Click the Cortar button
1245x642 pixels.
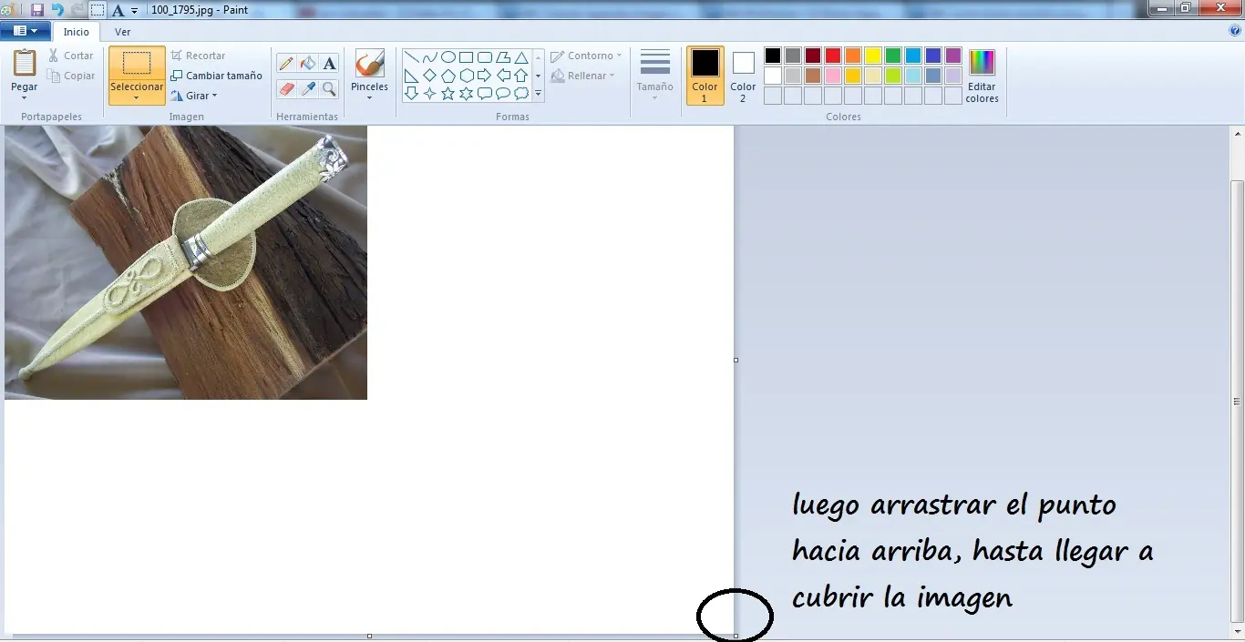click(70, 56)
